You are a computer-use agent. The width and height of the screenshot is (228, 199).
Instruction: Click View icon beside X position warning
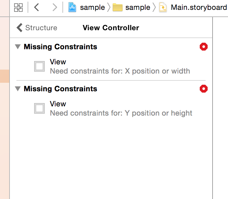(x=39, y=66)
